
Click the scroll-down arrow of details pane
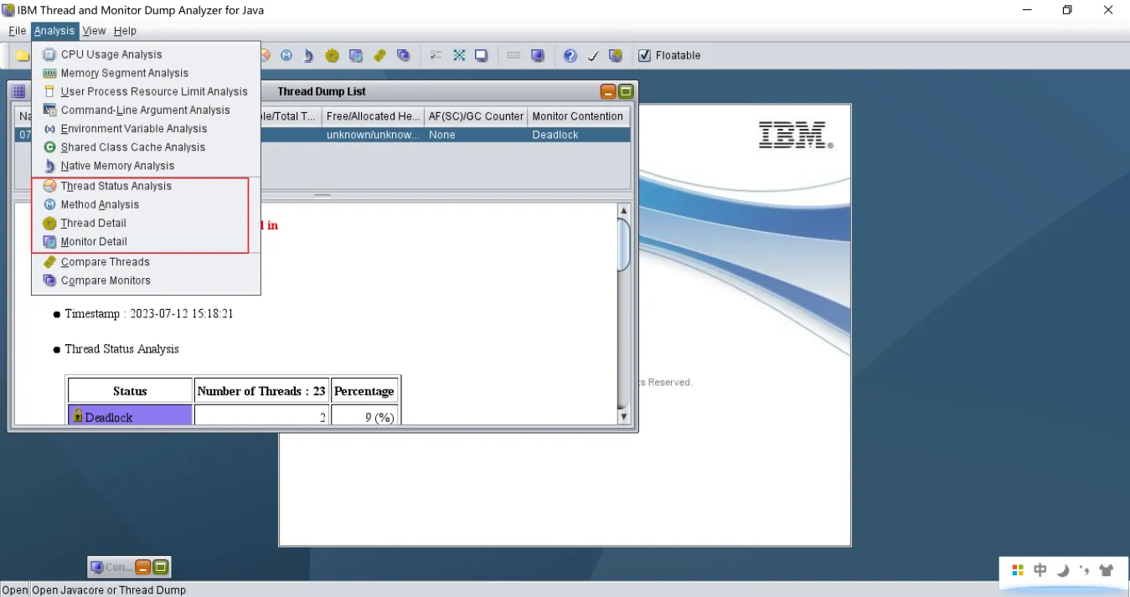coord(623,416)
